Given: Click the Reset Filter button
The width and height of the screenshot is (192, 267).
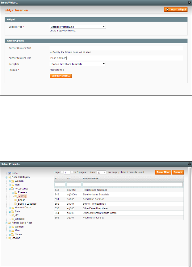Looking at the screenshot, I should pyautogui.click(x=163, y=172).
